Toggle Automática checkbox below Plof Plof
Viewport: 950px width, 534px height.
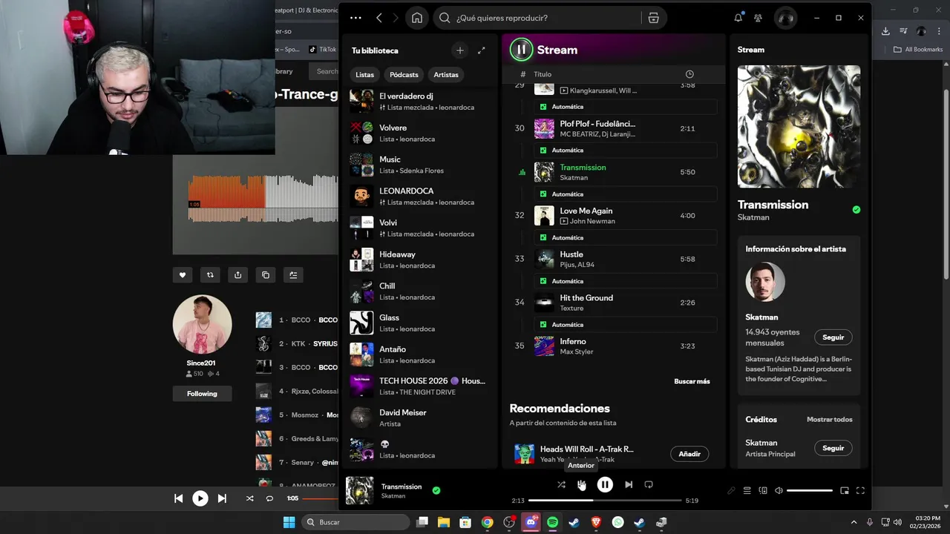click(543, 151)
